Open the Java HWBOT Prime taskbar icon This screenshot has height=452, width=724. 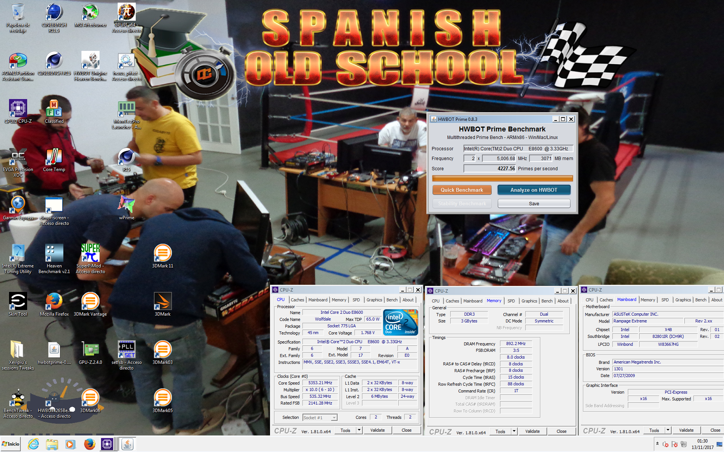[x=127, y=444]
